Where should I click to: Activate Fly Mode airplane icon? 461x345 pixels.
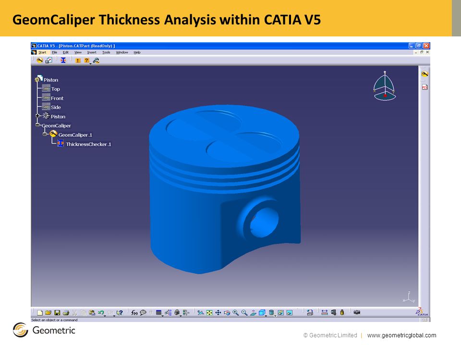pyautogui.click(x=201, y=313)
